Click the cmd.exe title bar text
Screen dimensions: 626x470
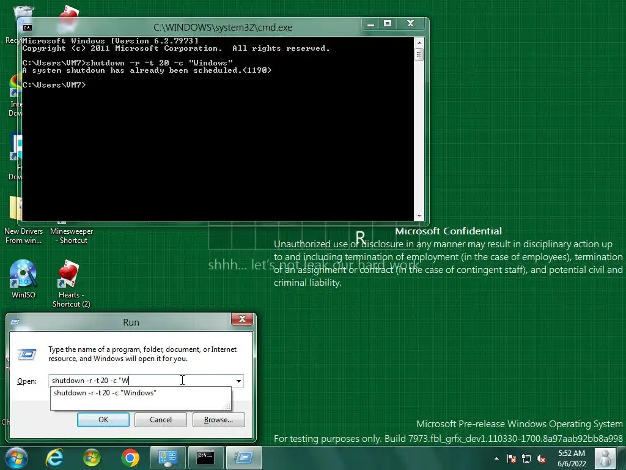[x=223, y=27]
